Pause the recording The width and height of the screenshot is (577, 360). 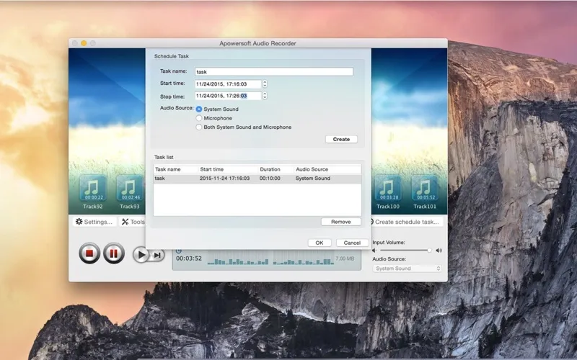coord(113,253)
